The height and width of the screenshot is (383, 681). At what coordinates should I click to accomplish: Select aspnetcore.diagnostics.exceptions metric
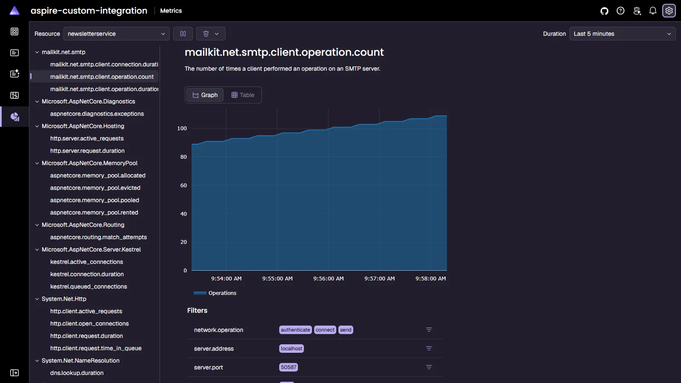[x=97, y=114]
